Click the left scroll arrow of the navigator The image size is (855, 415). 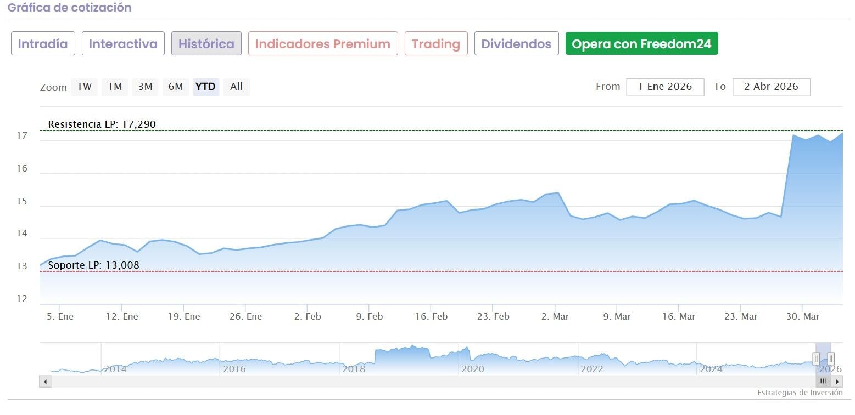45,382
